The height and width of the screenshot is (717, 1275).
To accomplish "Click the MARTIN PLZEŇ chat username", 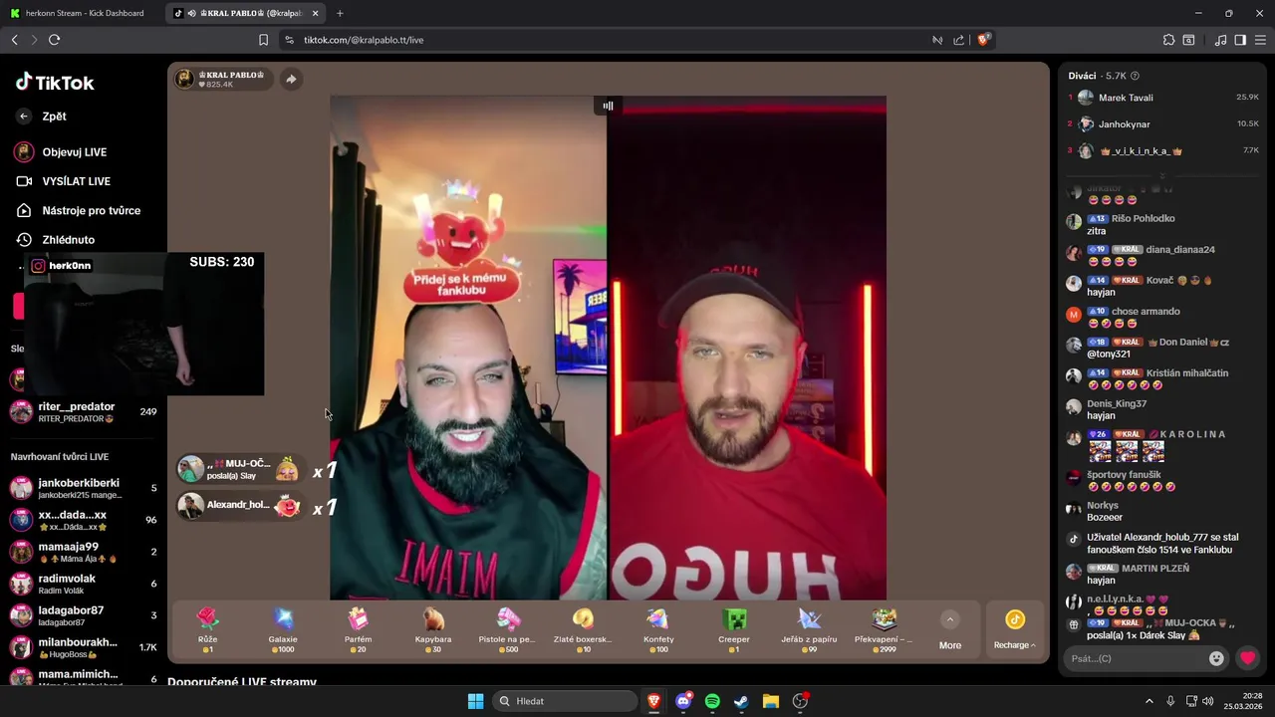I will (1155, 569).
